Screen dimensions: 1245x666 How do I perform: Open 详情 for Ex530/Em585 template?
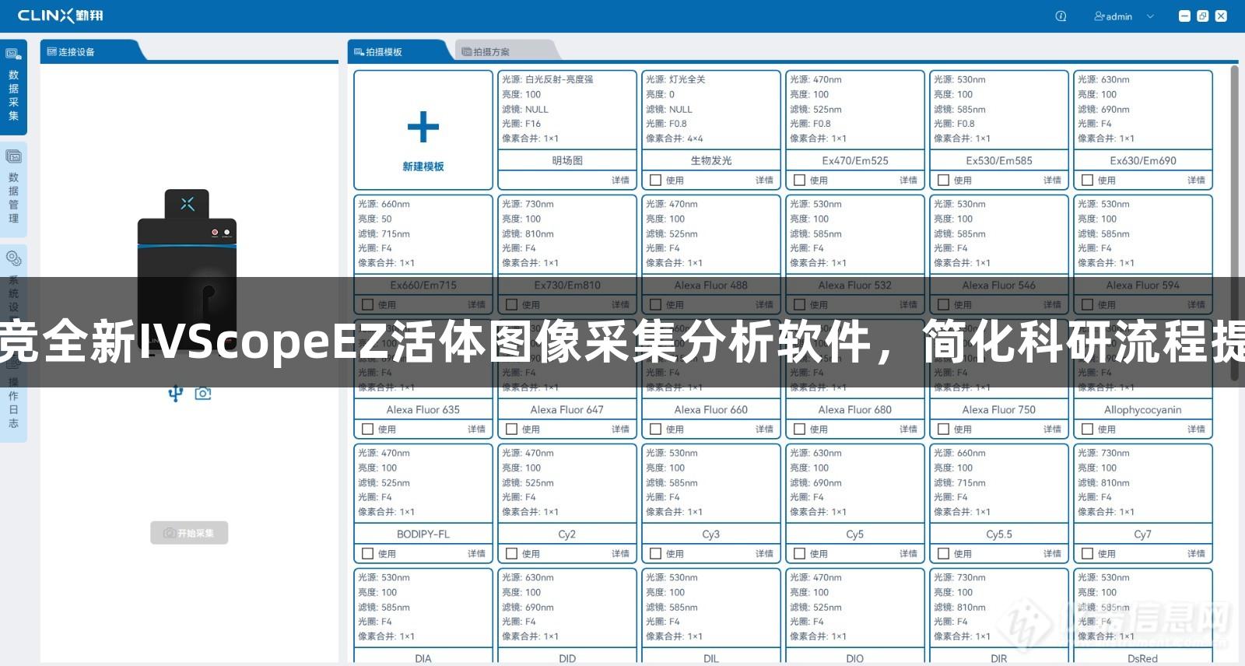coord(1052,181)
